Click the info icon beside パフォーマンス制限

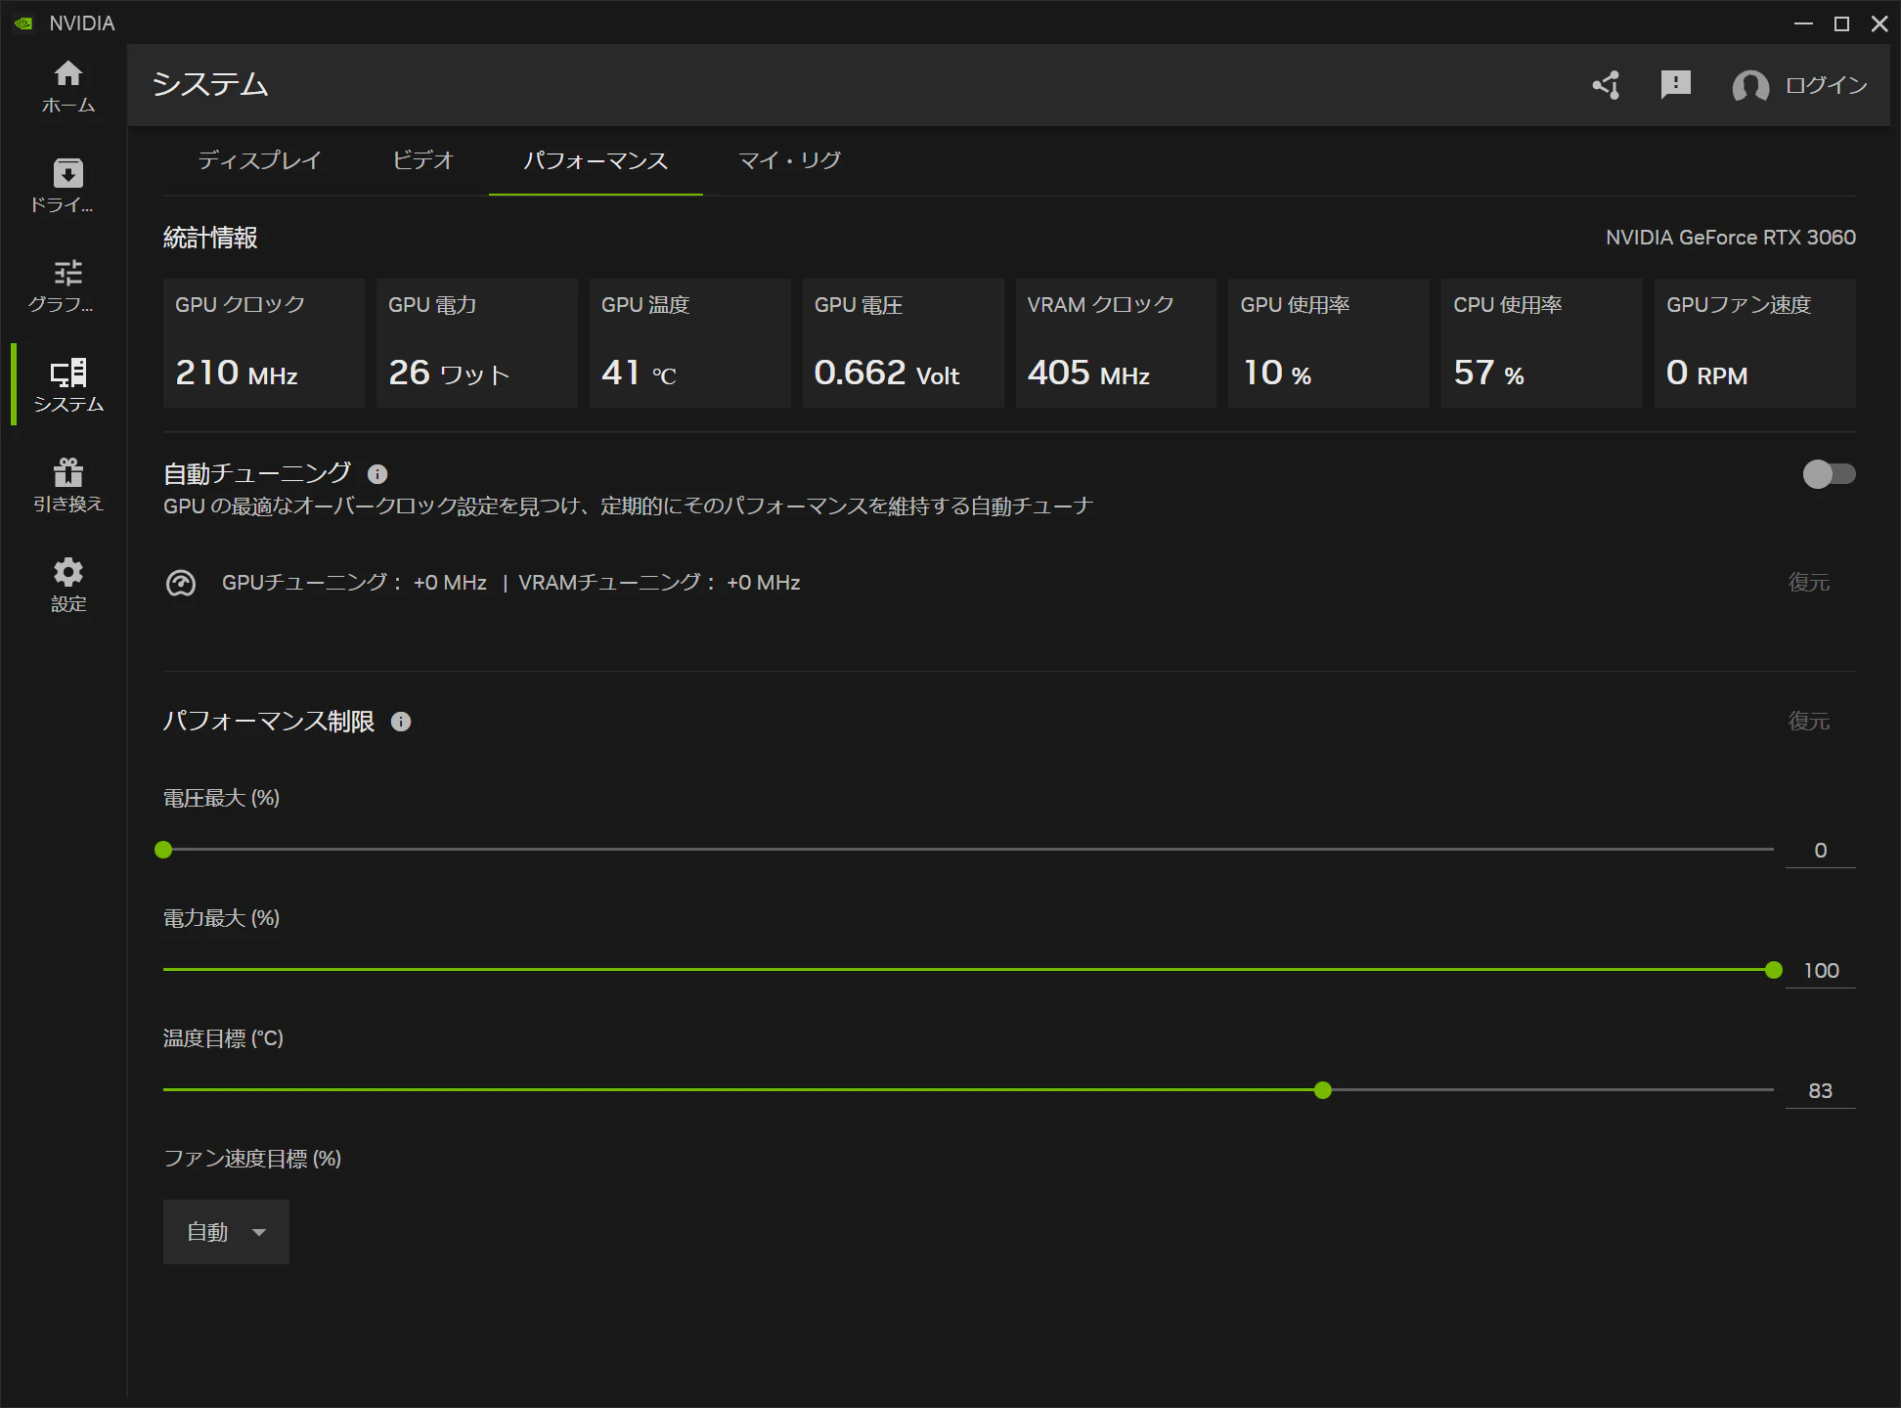click(401, 722)
